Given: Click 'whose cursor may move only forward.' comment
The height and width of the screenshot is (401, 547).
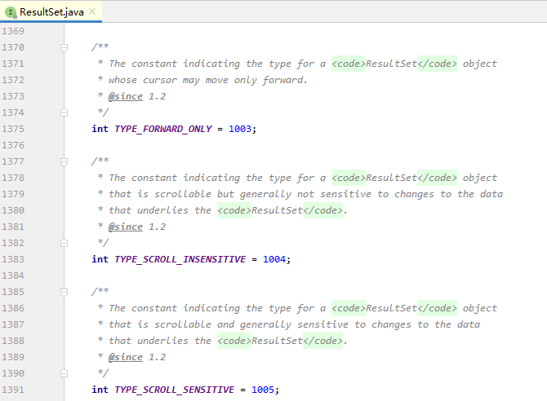Looking at the screenshot, I should point(208,80).
